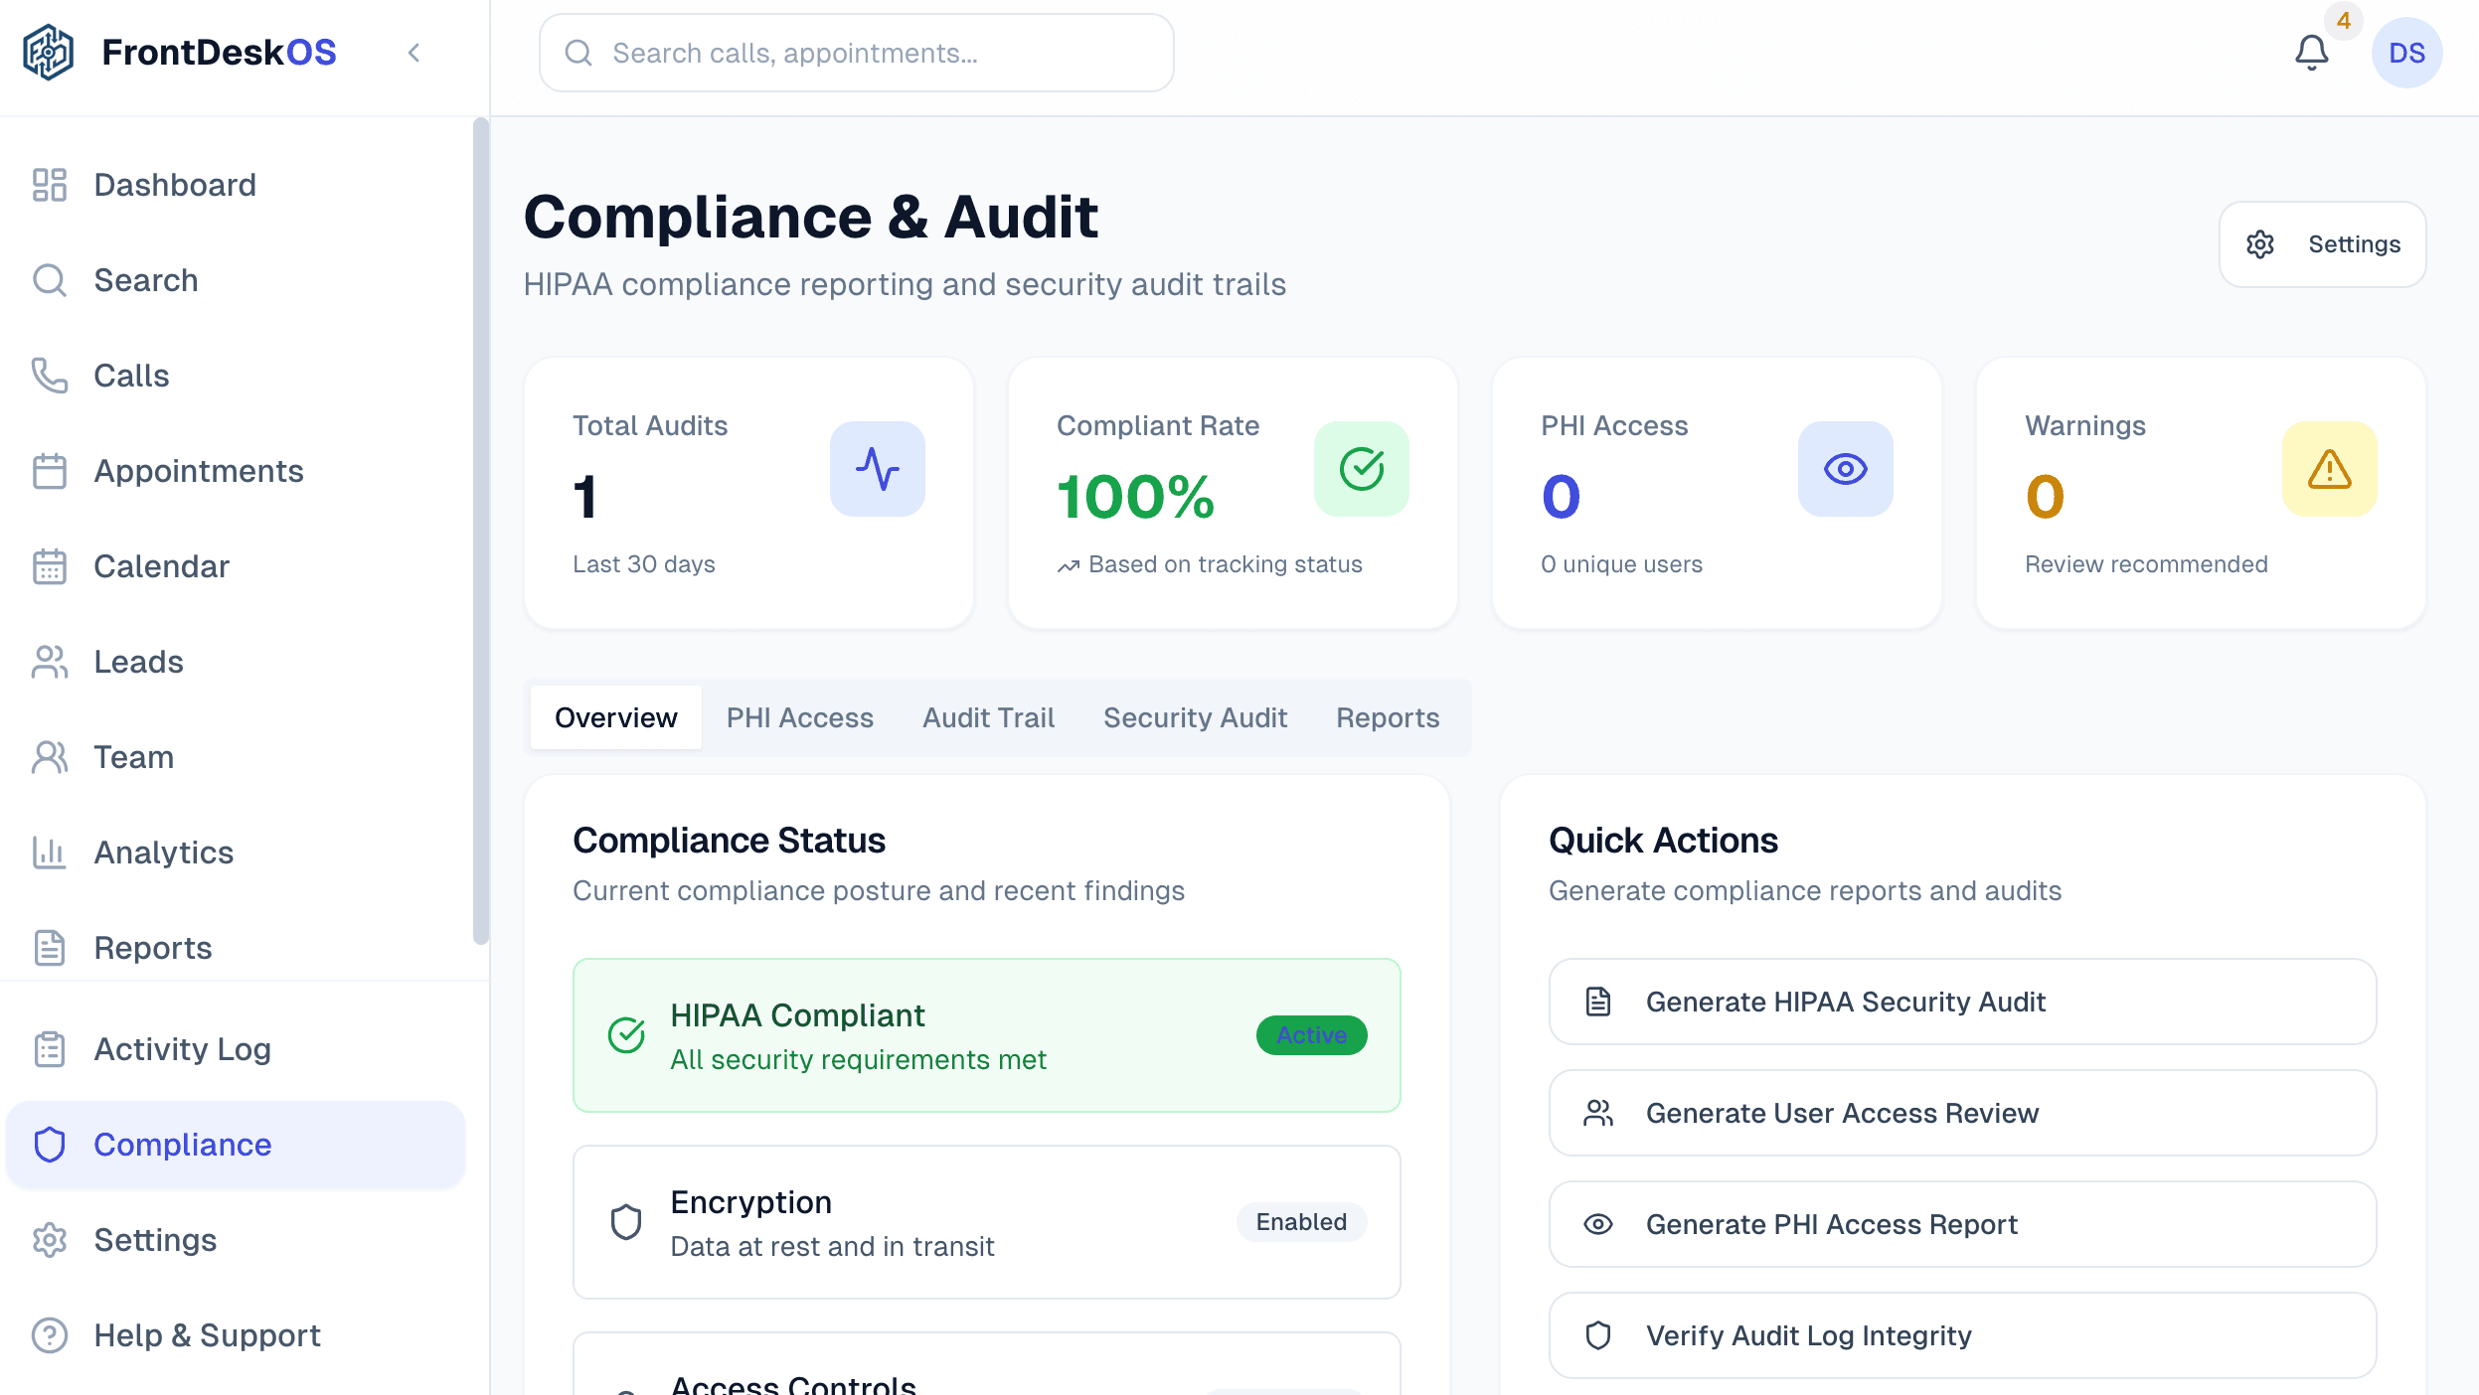2479x1395 pixels.
Task: Open the Settings button near Compliance & Audit
Action: pos(2322,244)
